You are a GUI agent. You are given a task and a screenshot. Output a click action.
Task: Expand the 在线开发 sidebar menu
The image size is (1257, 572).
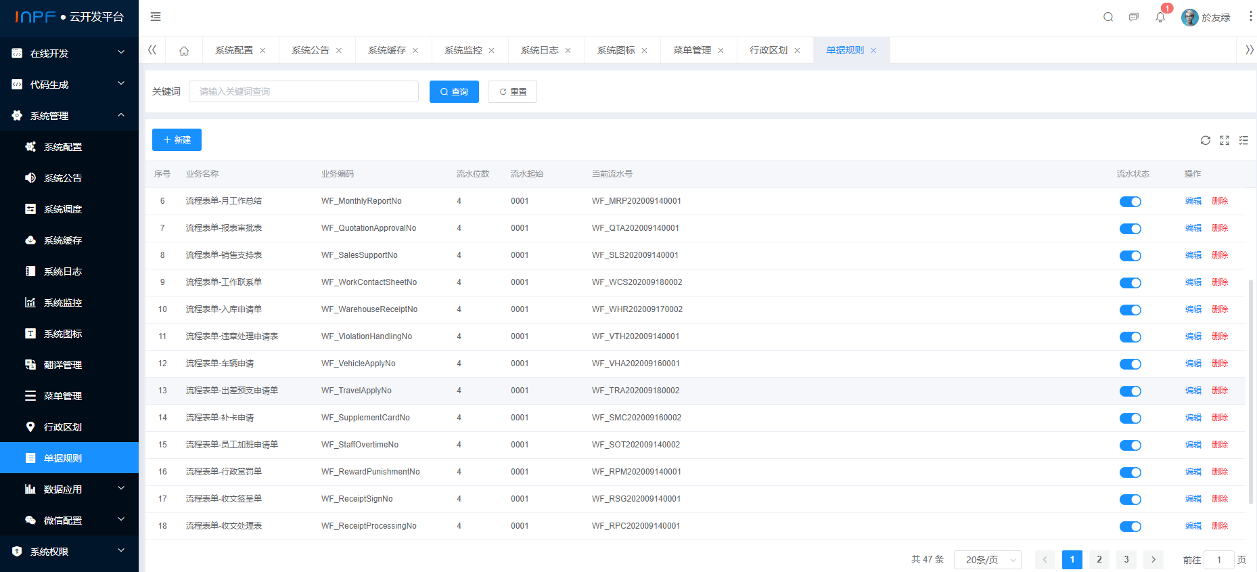tap(69, 53)
